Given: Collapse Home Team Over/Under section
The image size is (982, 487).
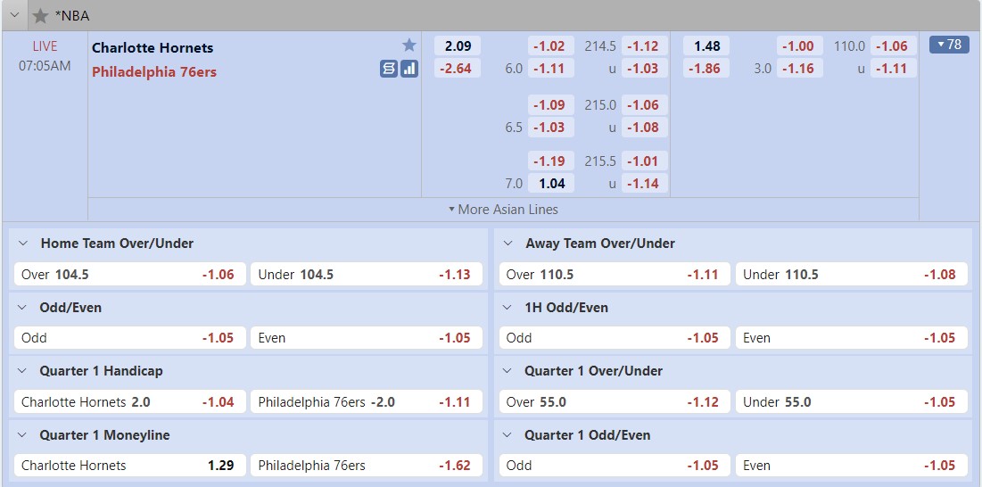Looking at the screenshot, I should (x=22, y=243).
